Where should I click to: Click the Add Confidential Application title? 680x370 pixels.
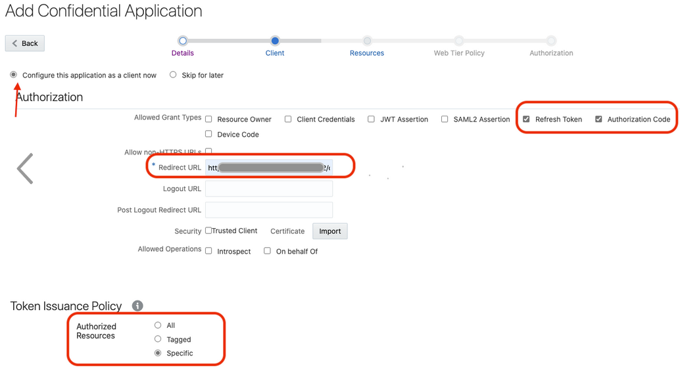click(x=104, y=11)
